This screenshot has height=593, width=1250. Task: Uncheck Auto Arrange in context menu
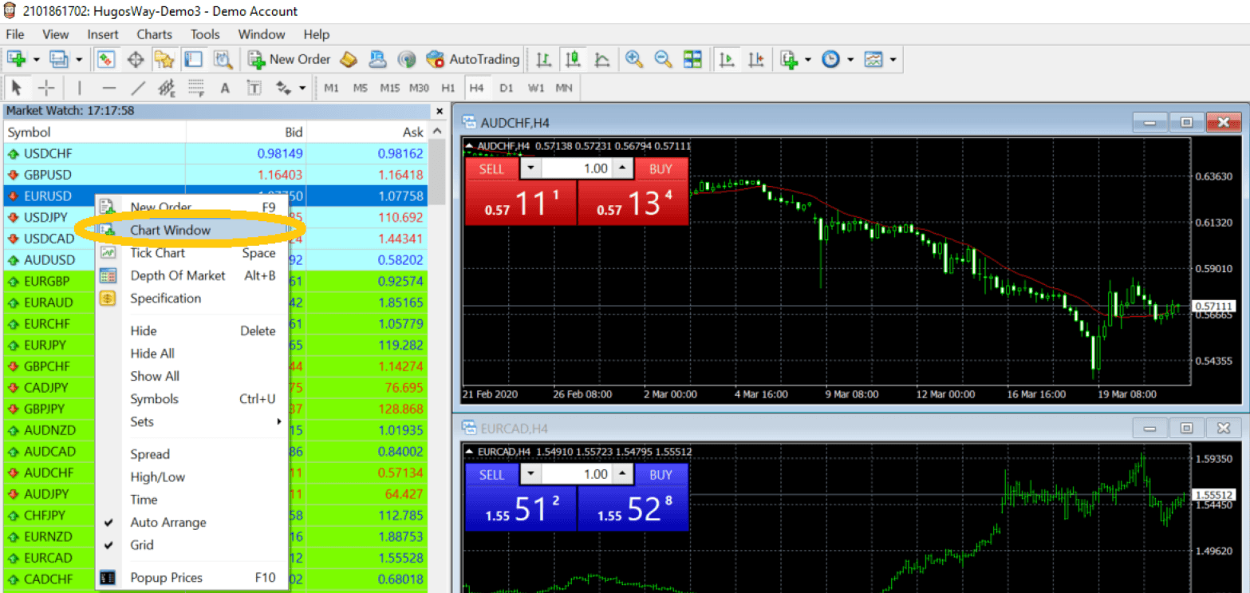coord(168,523)
